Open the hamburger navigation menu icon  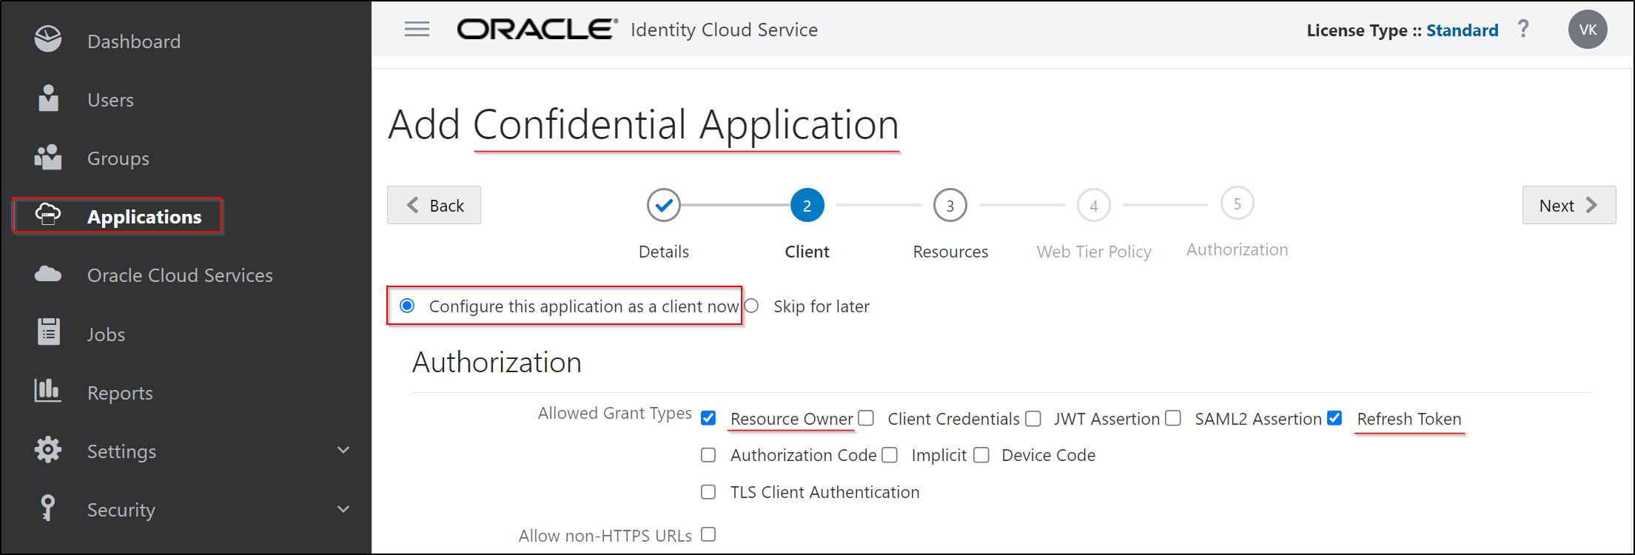pos(417,30)
